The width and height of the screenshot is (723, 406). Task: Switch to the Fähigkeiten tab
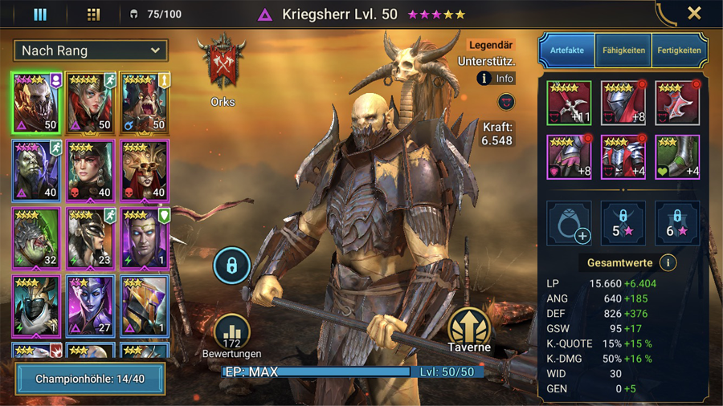tap(623, 51)
